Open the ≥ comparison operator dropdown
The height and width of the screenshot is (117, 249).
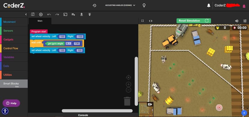[69, 43]
